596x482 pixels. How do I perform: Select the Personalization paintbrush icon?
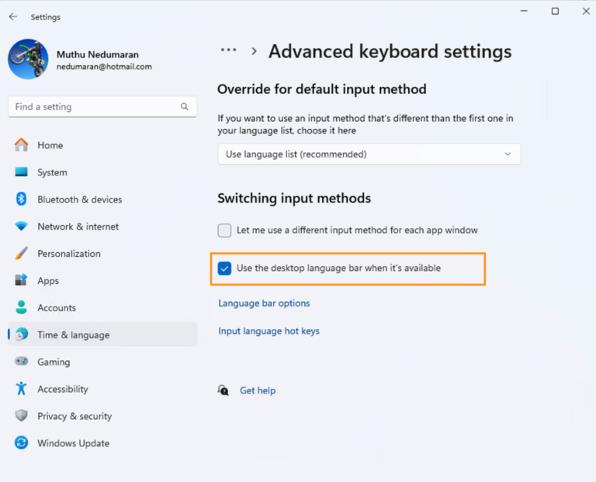22,254
